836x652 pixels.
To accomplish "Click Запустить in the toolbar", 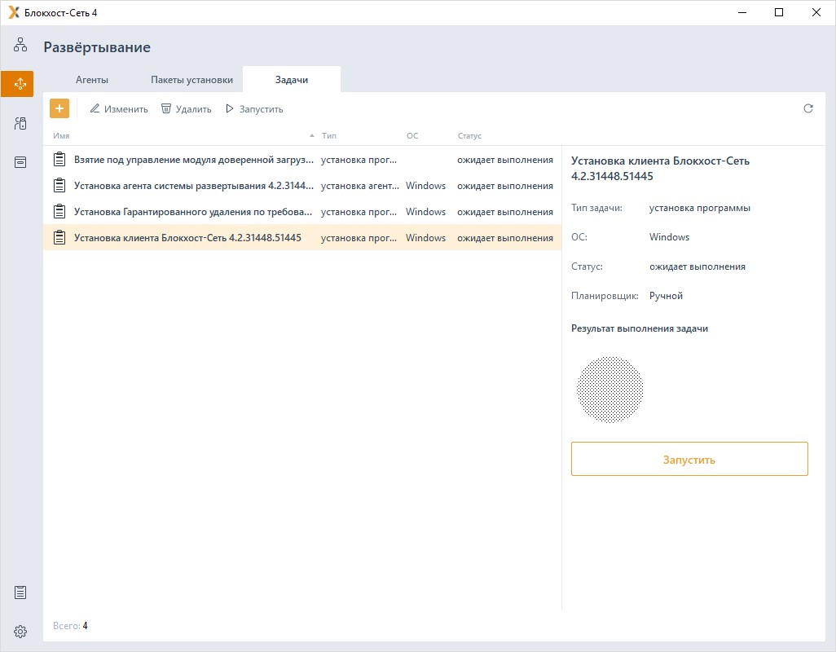I will tap(254, 109).
